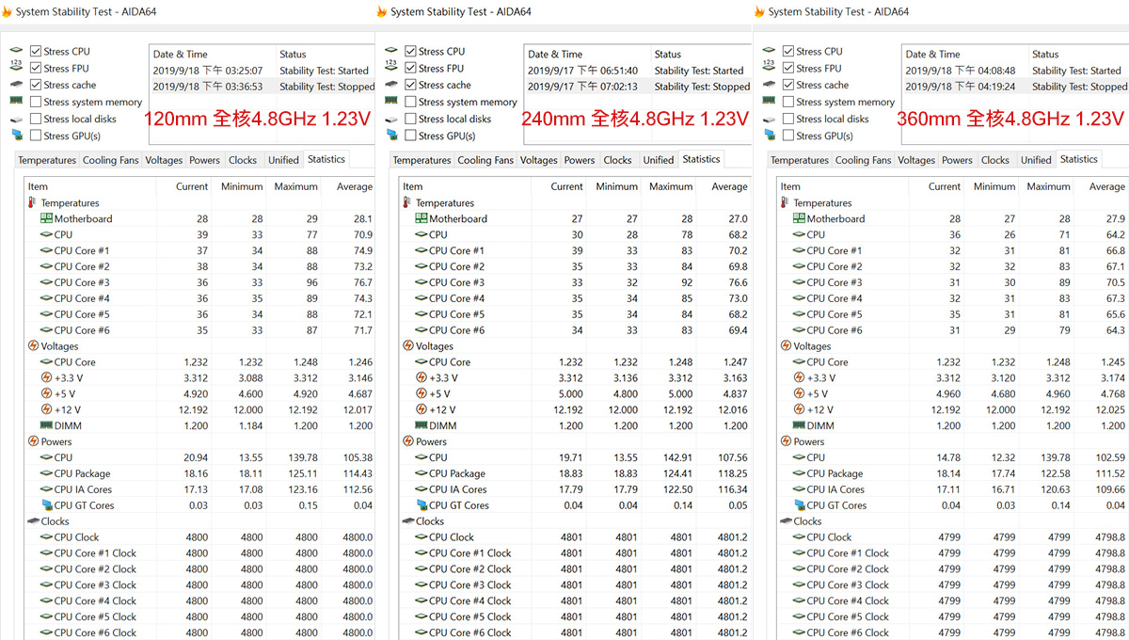
Task: Enable Stress GPU(s) in the 240mm window
Action: point(410,136)
